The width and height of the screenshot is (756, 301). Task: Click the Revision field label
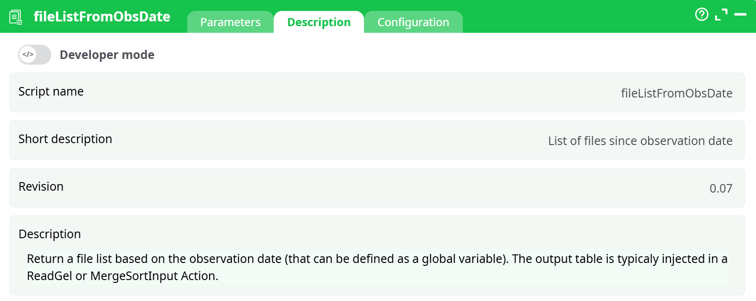(x=41, y=186)
